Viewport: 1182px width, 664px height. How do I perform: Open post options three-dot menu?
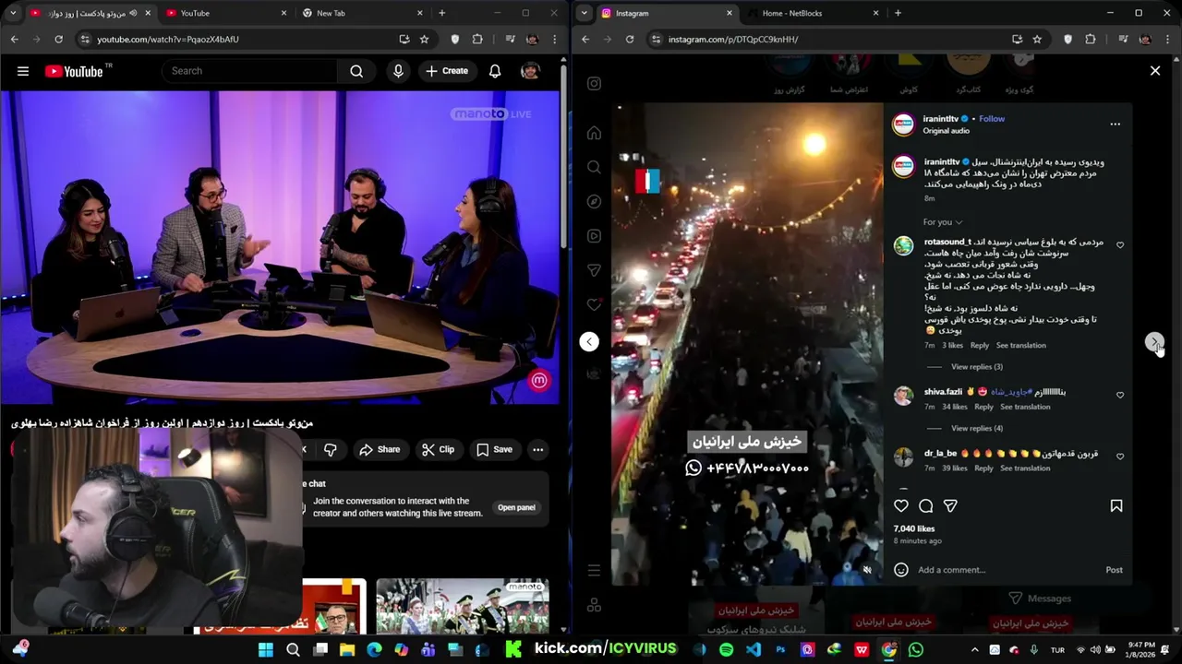click(x=1115, y=124)
